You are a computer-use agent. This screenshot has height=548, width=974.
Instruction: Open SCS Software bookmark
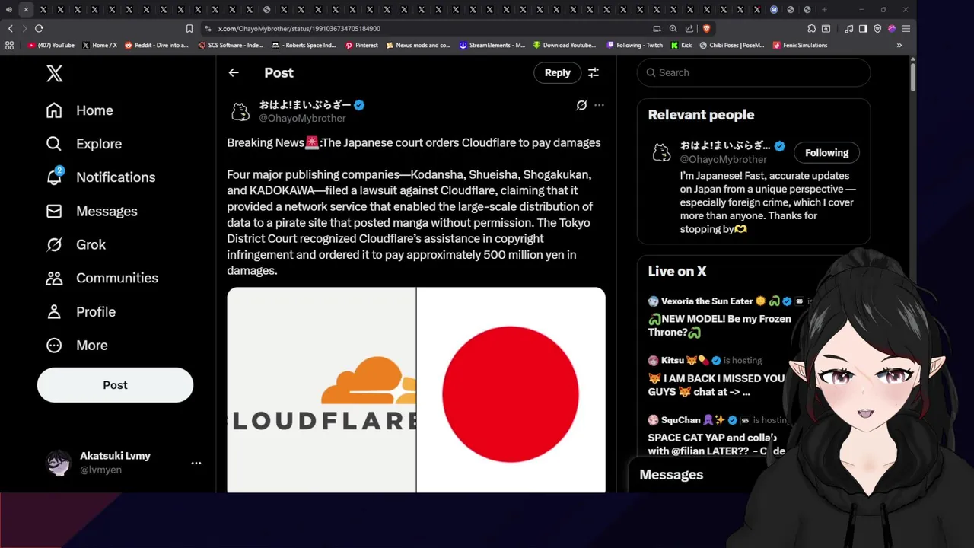point(231,45)
